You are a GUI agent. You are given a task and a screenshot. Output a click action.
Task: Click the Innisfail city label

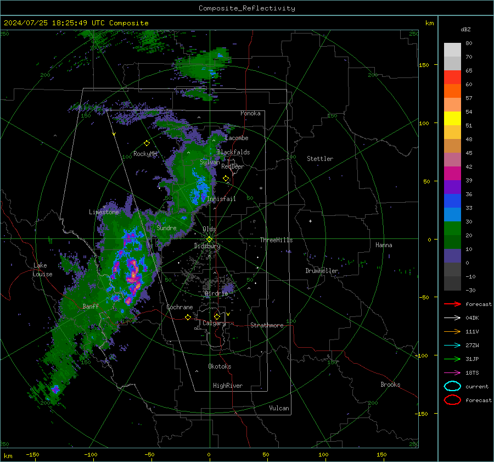click(221, 199)
